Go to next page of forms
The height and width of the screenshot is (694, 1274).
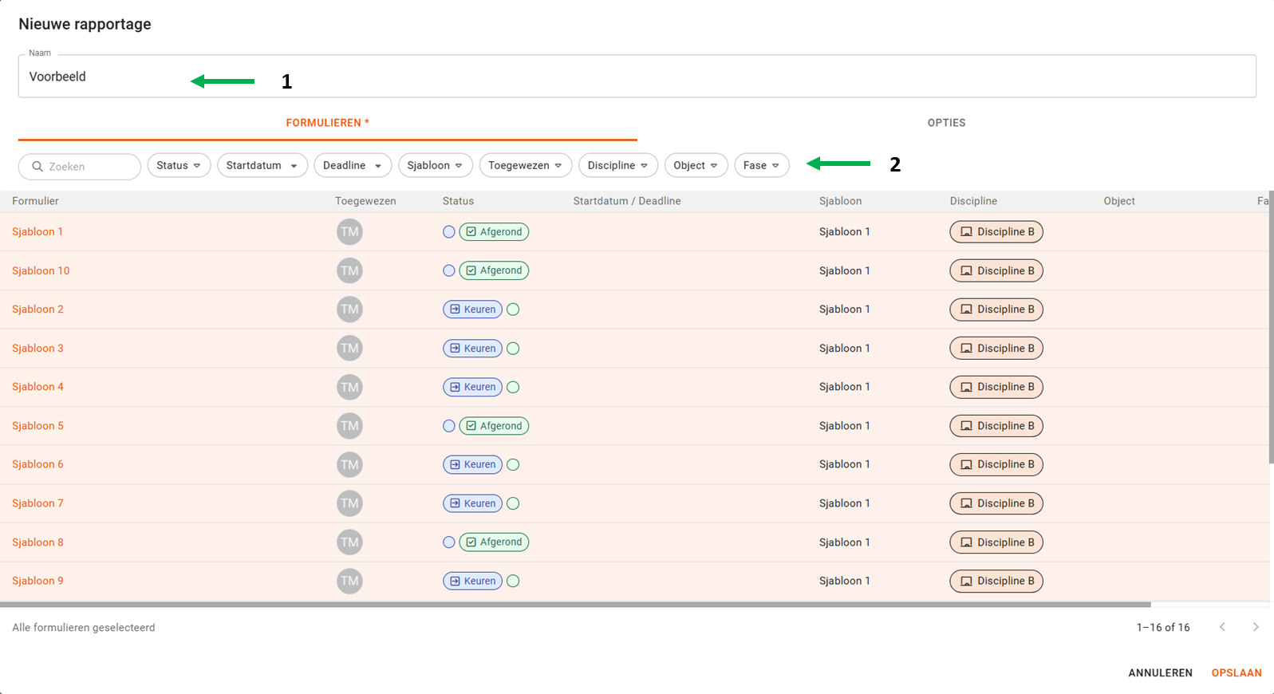tap(1256, 627)
